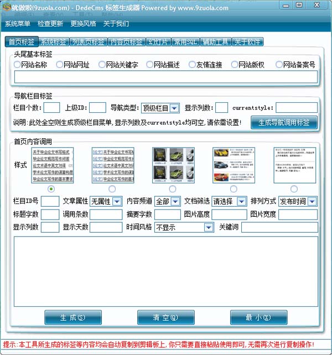Maximize the window from the title bar
This screenshot has width=332, height=355.
(299, 5)
